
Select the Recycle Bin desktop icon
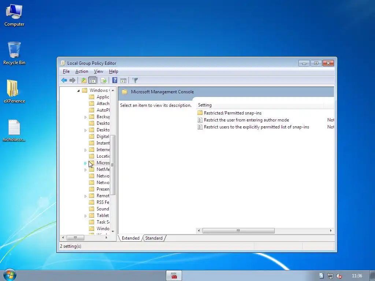[x=14, y=53]
